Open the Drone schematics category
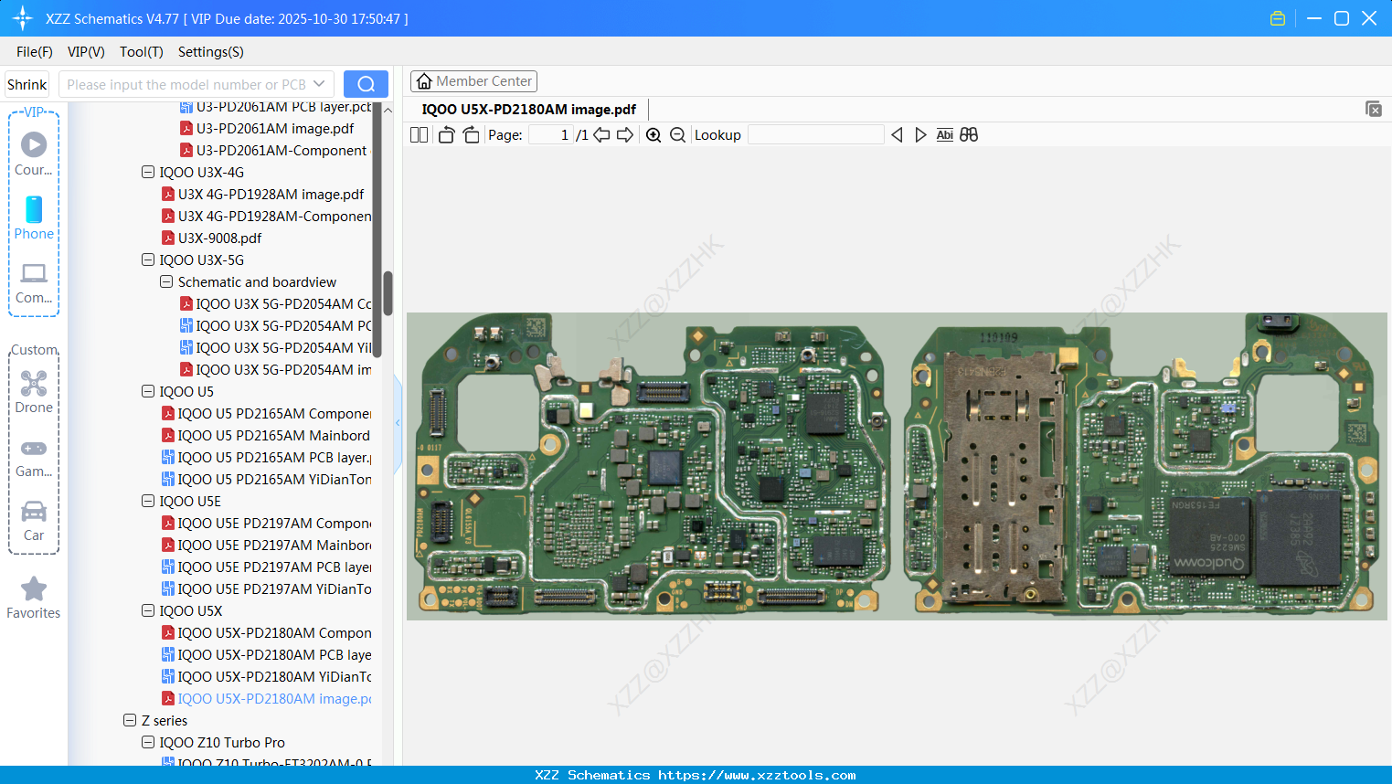 coord(34,391)
